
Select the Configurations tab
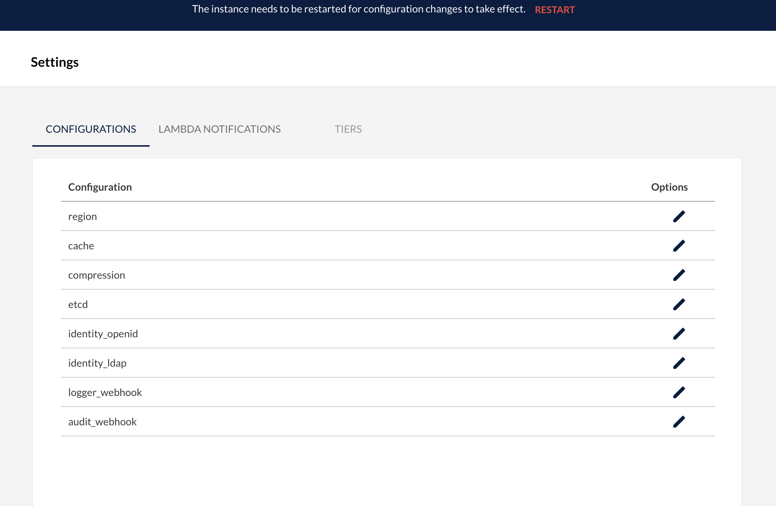(91, 129)
